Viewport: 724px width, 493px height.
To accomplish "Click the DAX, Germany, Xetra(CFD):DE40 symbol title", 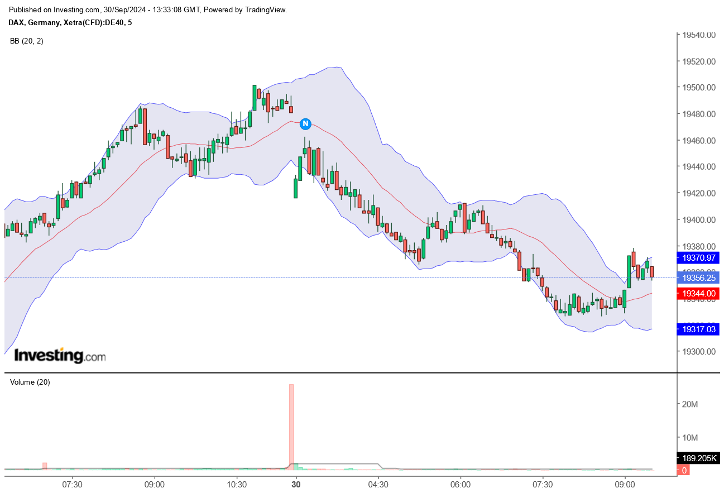I will [x=70, y=22].
